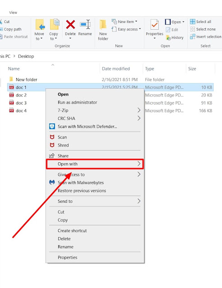Expand the 7-Zip submenu arrow
This screenshot has height=288, width=222.
click(x=139, y=110)
